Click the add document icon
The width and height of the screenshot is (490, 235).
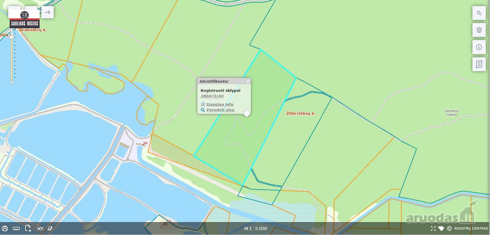point(28,228)
